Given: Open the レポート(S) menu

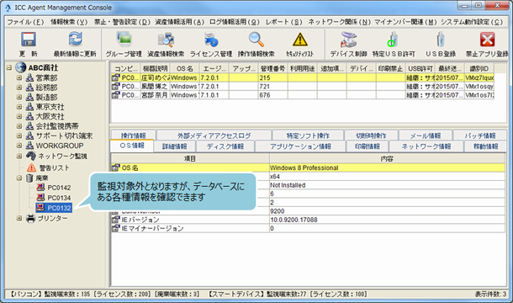Looking at the screenshot, I should 283,22.
